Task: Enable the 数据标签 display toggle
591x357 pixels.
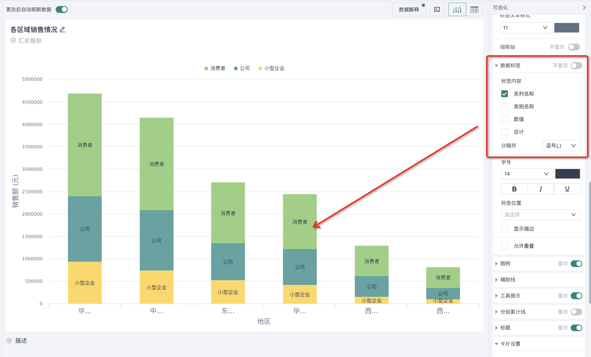Action: coord(576,65)
